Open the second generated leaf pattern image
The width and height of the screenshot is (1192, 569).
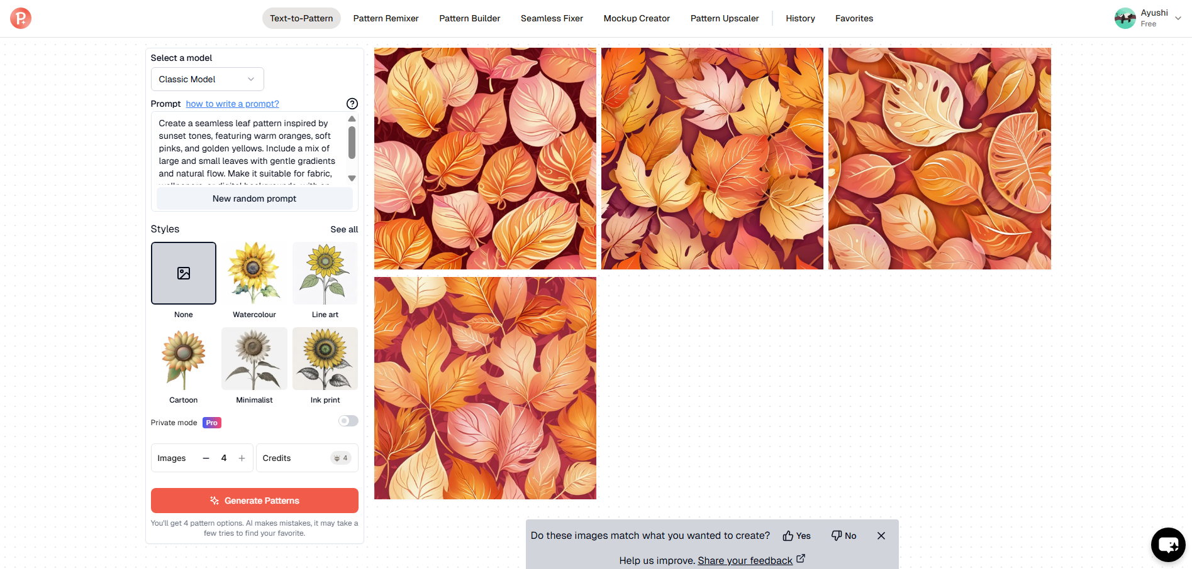coord(712,158)
